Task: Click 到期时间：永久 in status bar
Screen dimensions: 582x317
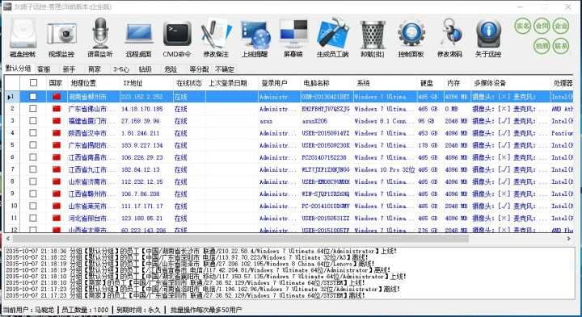Action: click(x=138, y=310)
